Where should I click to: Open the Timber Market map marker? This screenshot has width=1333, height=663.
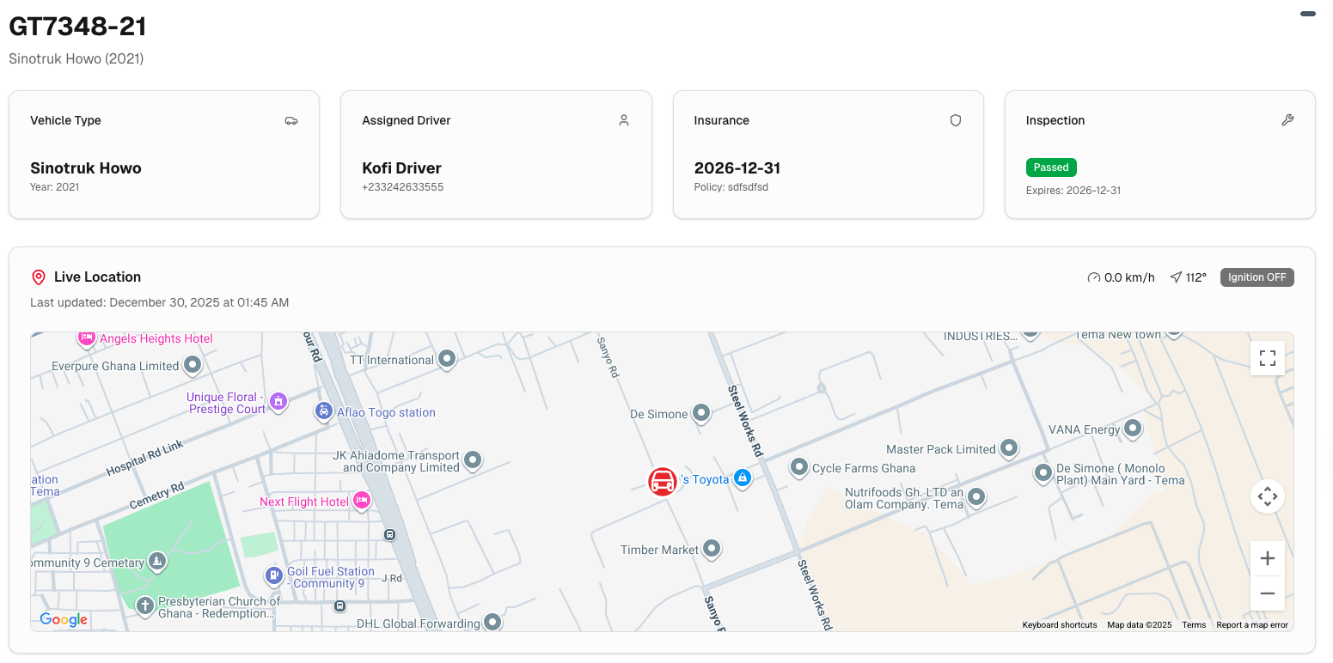[x=712, y=548]
